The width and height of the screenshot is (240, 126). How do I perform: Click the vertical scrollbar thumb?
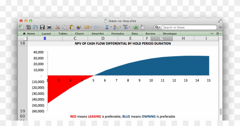[x=220, y=112]
